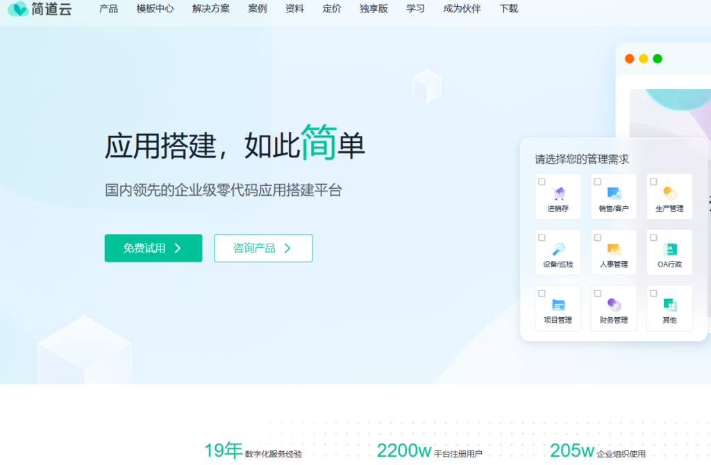This screenshot has width=711, height=465.
Task: Click the 2200w statistic
Action: [x=404, y=450]
